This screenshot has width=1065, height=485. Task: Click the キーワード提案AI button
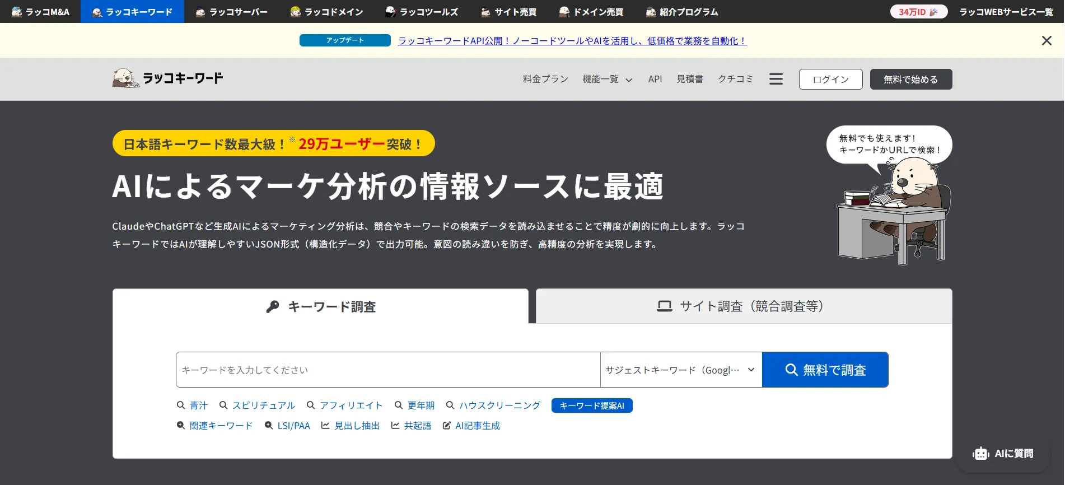592,405
